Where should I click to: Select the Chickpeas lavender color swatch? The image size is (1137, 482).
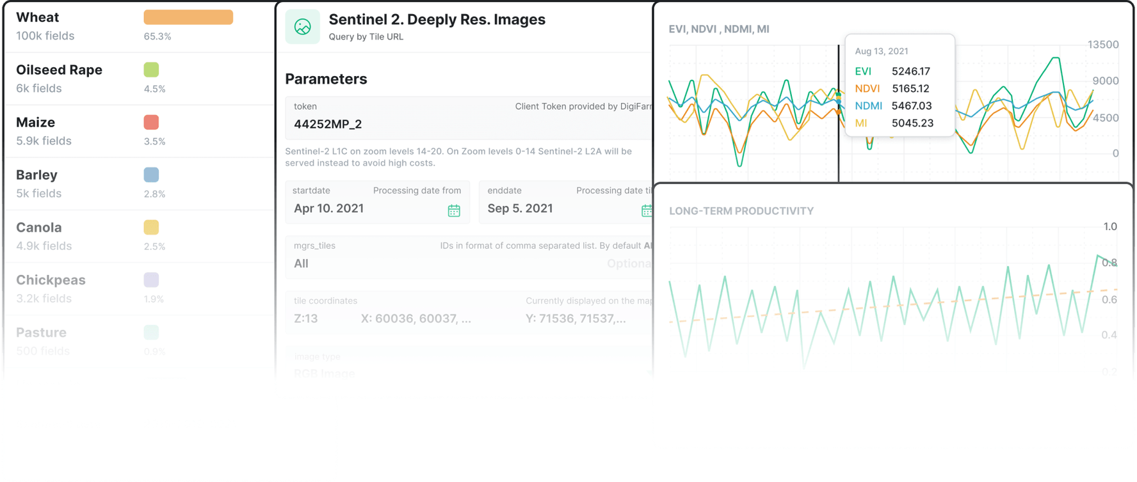coord(151,279)
